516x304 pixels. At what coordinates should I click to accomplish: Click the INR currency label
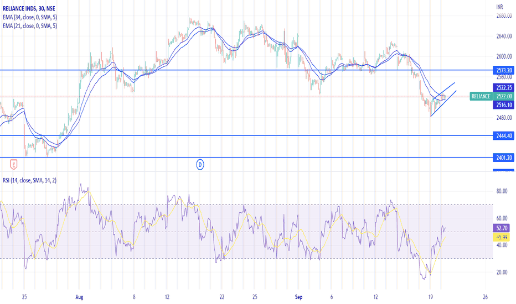[499, 7]
